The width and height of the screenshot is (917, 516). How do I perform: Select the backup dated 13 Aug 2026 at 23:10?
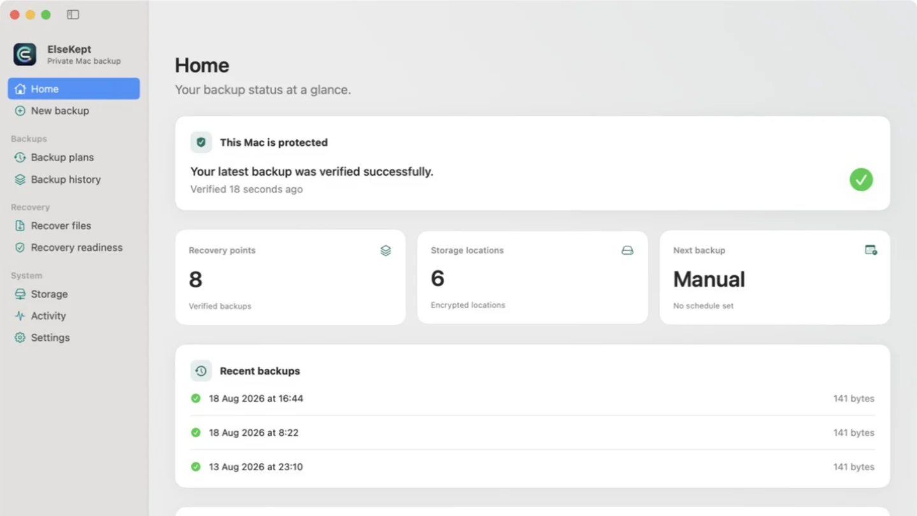[x=533, y=467]
